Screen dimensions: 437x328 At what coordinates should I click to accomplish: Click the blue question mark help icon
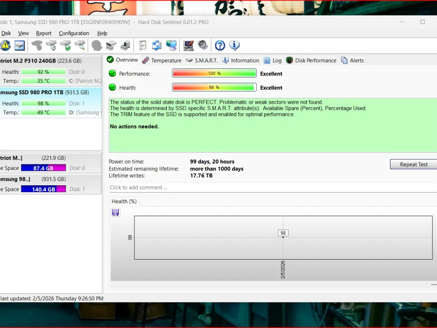220,45
